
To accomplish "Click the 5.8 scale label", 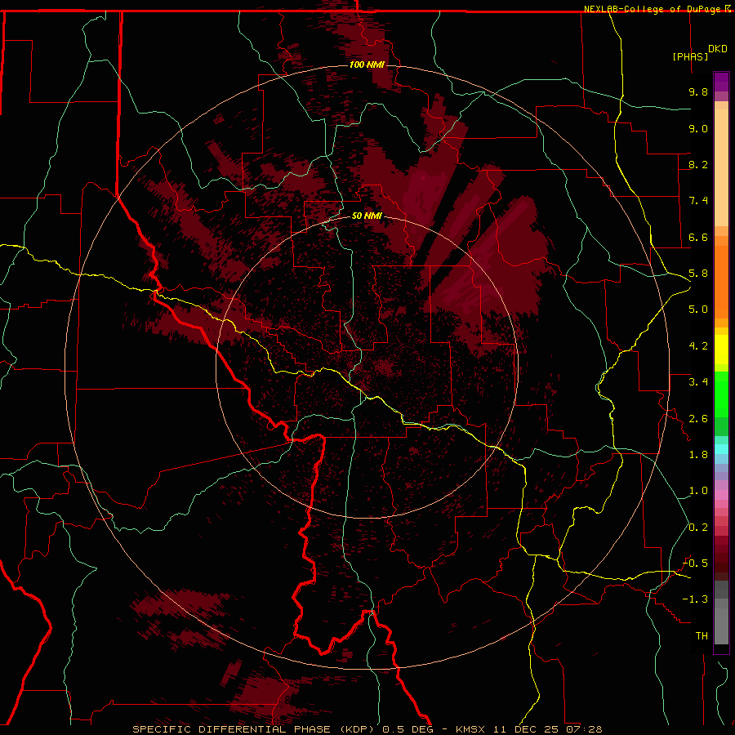I will pyautogui.click(x=698, y=274).
